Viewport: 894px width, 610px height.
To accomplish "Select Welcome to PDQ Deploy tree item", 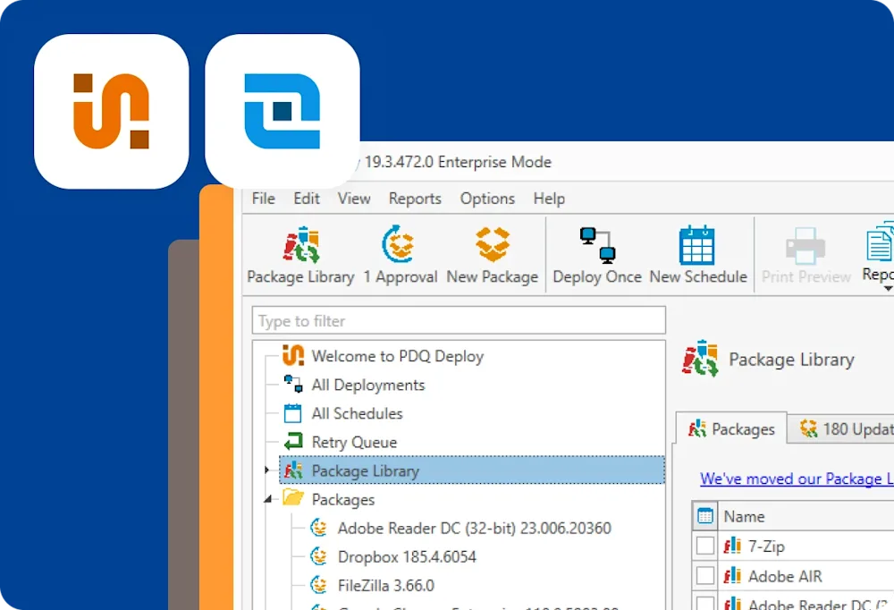I will 398,356.
